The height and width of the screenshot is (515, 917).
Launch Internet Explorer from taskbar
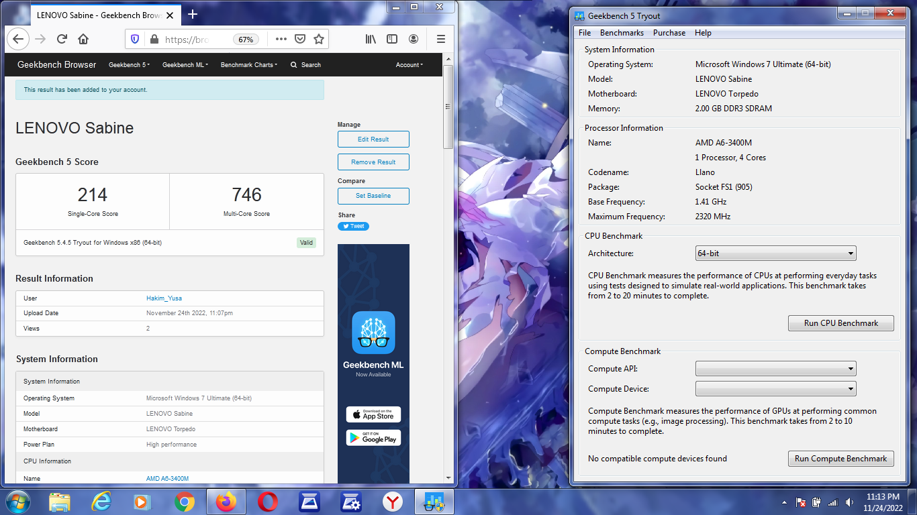pyautogui.click(x=101, y=502)
